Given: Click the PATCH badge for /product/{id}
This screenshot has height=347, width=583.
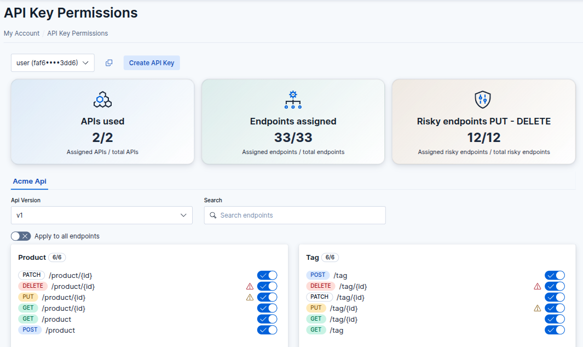Looking at the screenshot, I should [x=32, y=275].
